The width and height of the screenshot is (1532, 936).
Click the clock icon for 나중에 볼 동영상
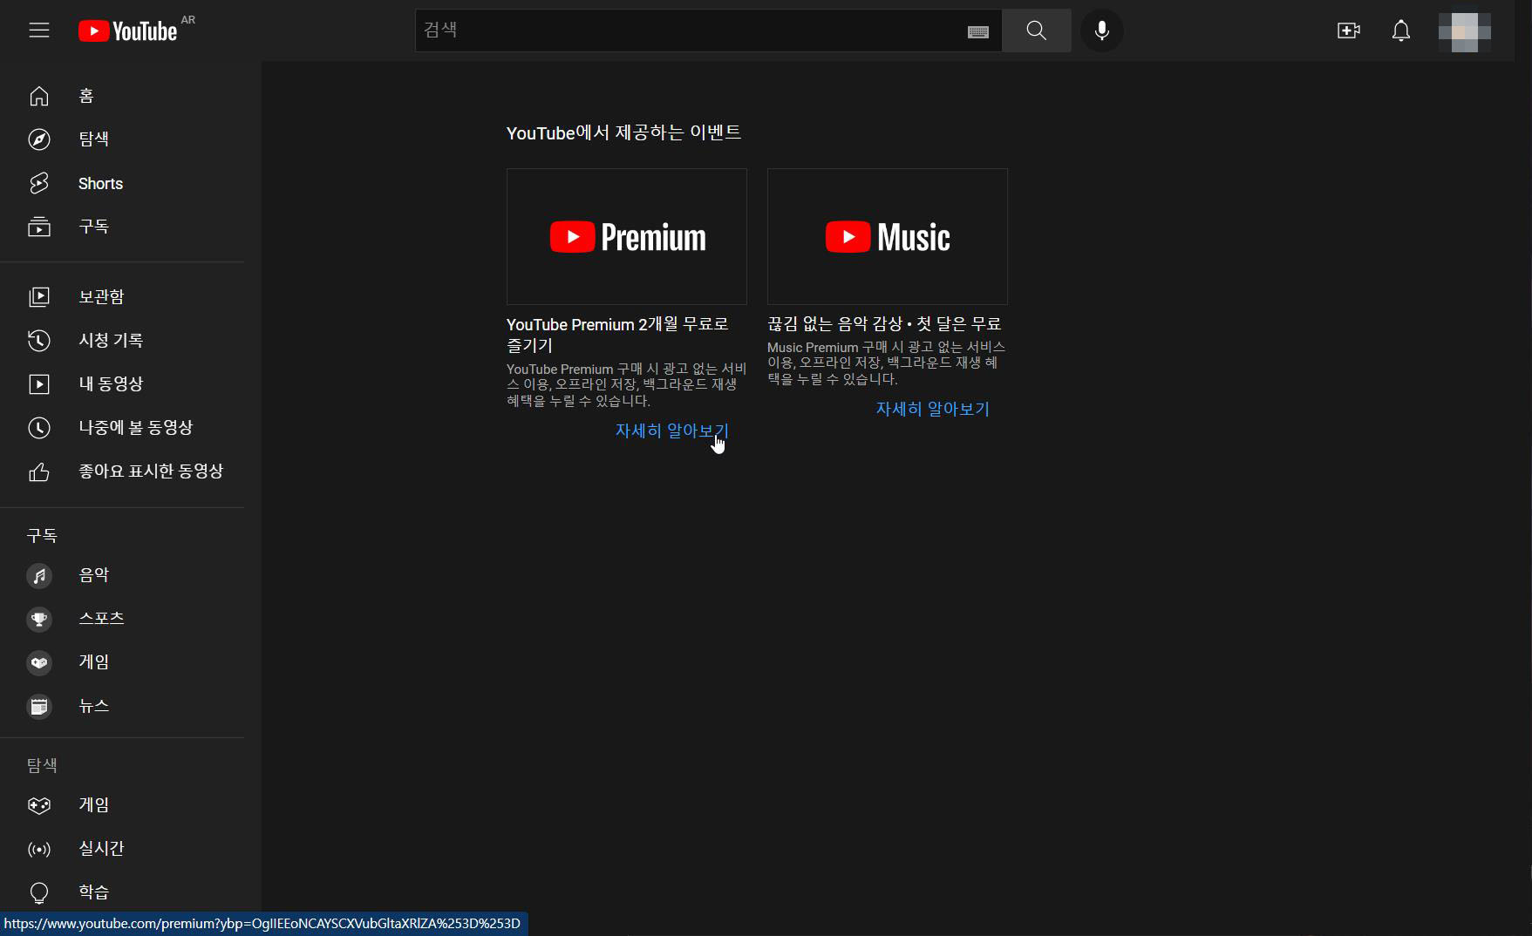[39, 427]
